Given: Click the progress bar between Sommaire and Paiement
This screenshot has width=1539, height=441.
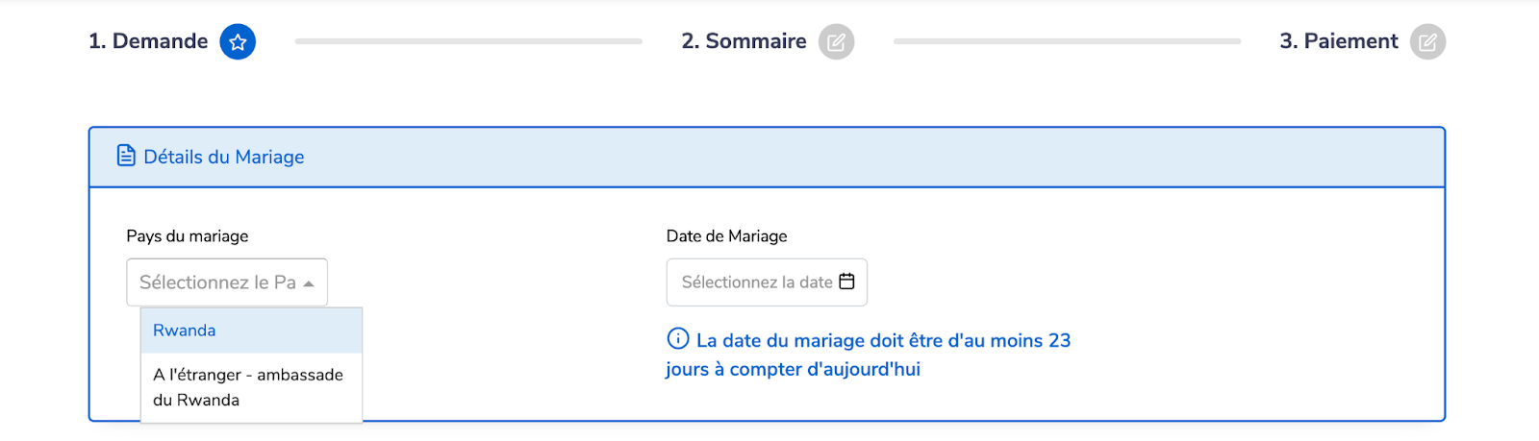Looking at the screenshot, I should 1067,41.
